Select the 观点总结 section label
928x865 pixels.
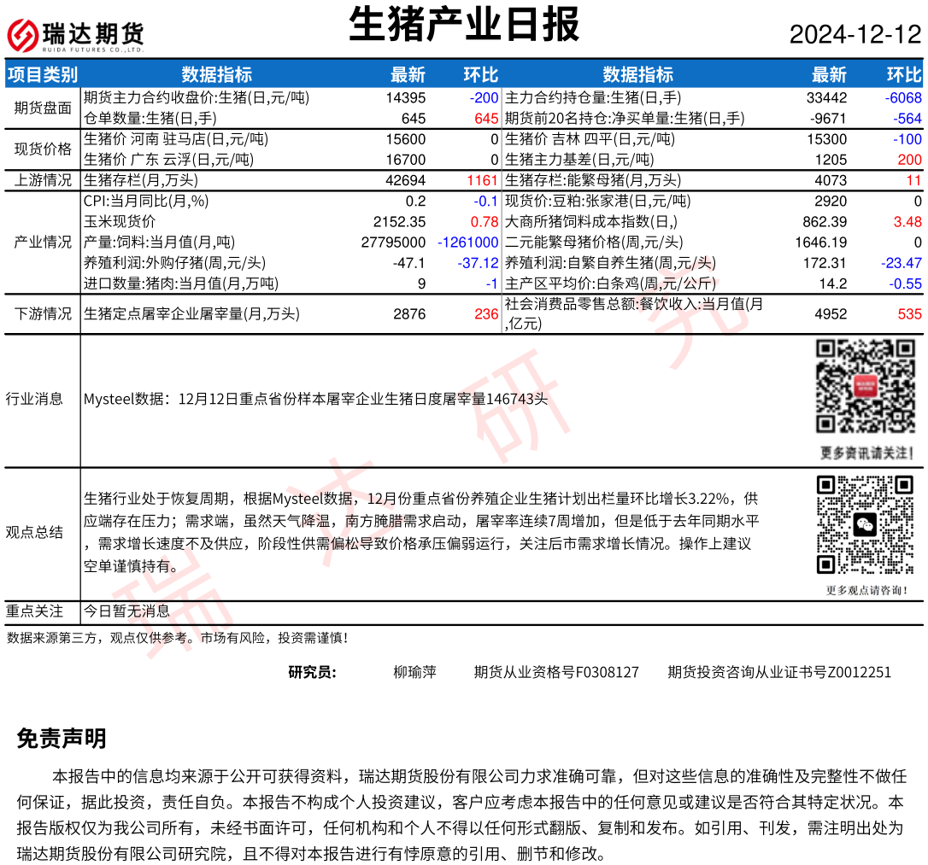click(x=34, y=532)
